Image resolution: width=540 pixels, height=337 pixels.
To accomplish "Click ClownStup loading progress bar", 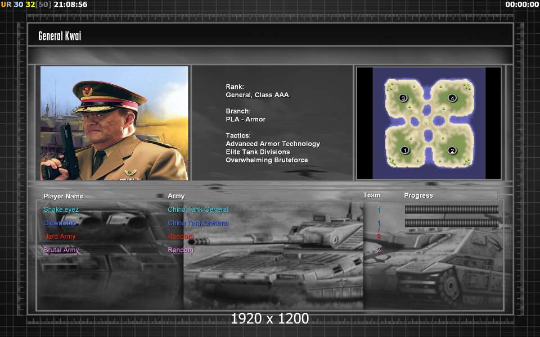I will [452, 223].
